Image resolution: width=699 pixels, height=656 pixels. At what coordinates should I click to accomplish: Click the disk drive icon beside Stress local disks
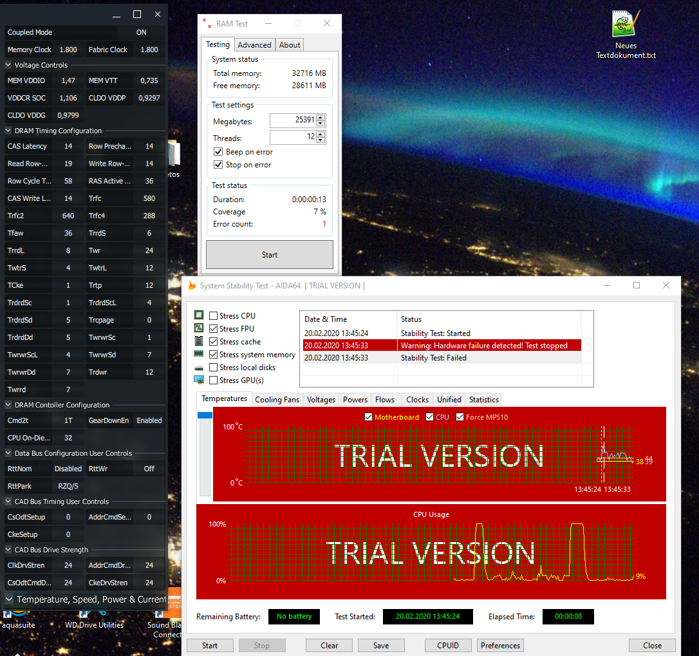pyautogui.click(x=199, y=368)
